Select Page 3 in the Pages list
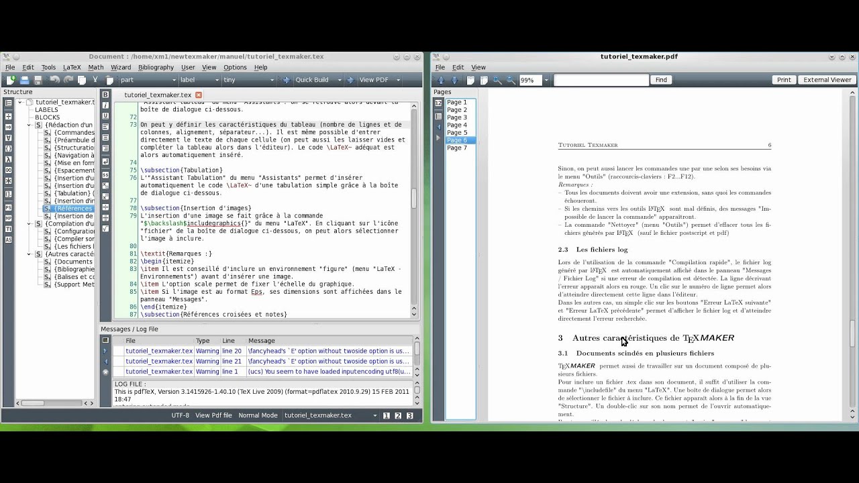859x483 pixels. click(x=457, y=117)
